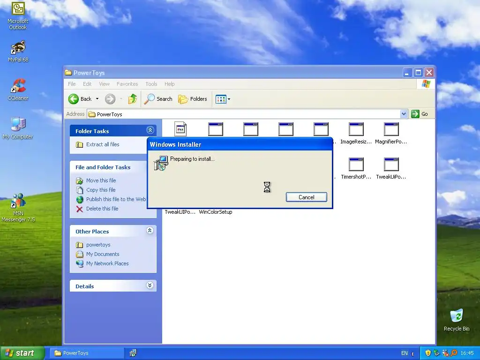This screenshot has height=360, width=480.
Task: Open the Help menu
Action: pyautogui.click(x=169, y=84)
